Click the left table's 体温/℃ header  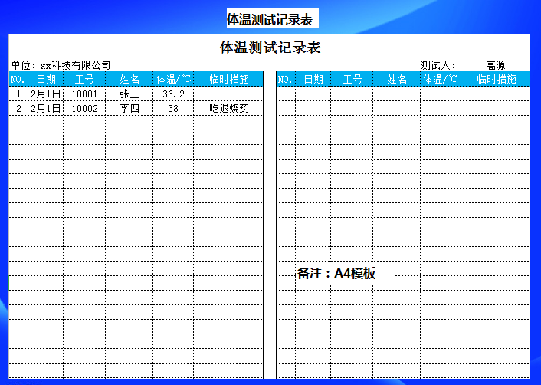pyautogui.click(x=173, y=79)
